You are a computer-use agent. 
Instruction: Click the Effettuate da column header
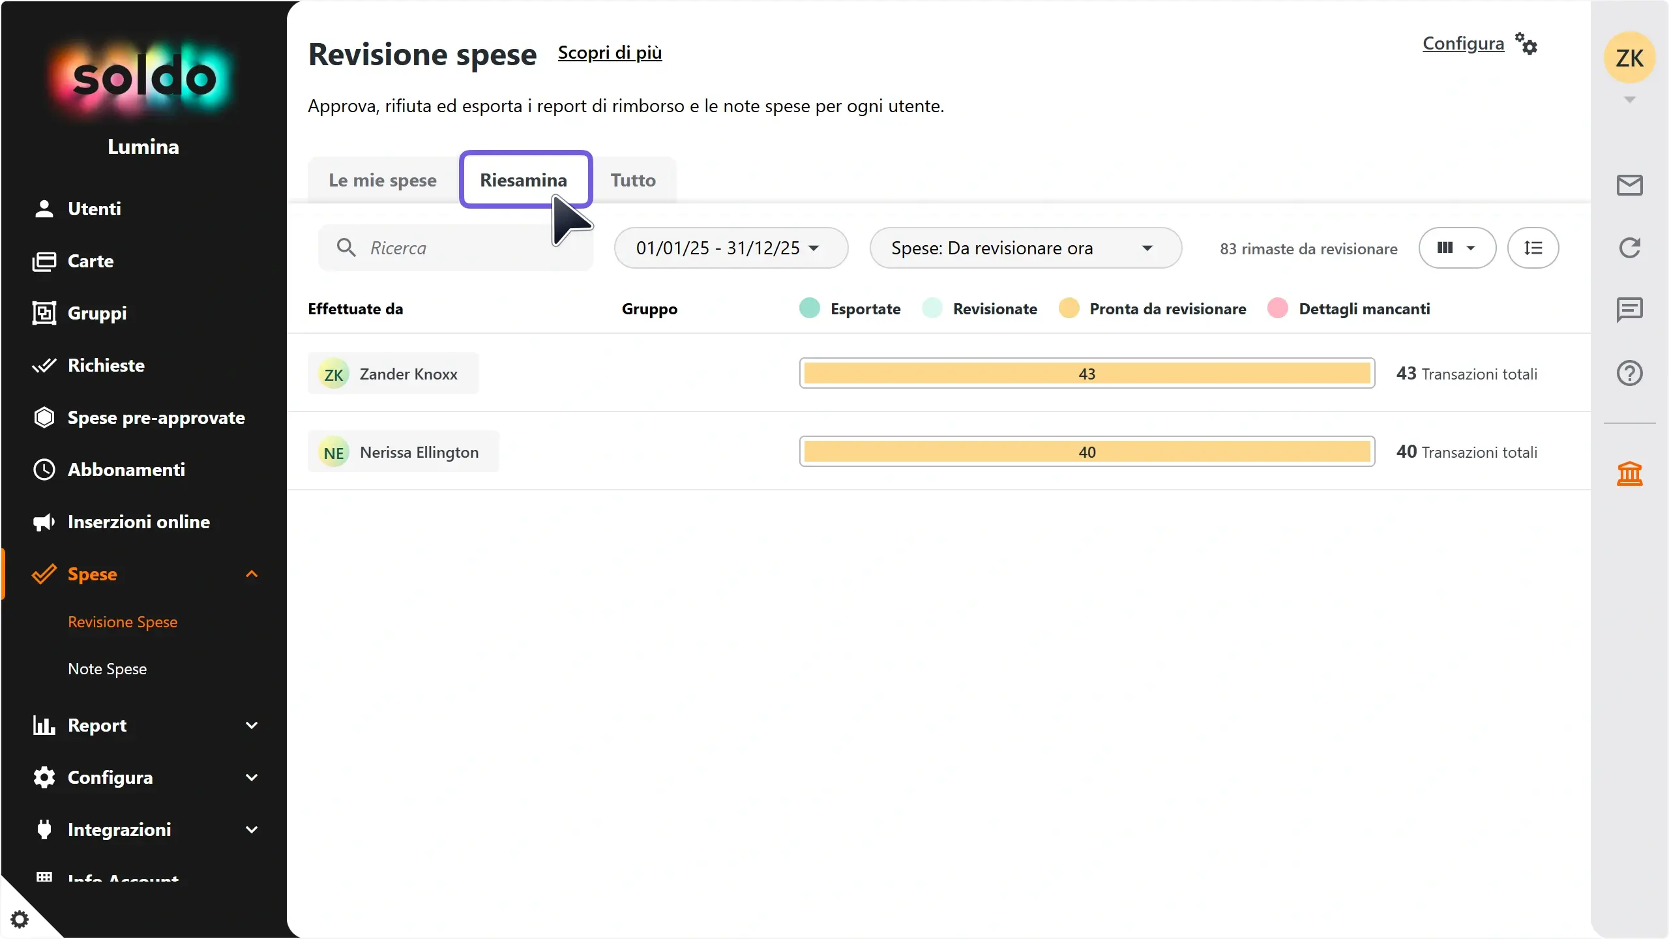pos(355,309)
